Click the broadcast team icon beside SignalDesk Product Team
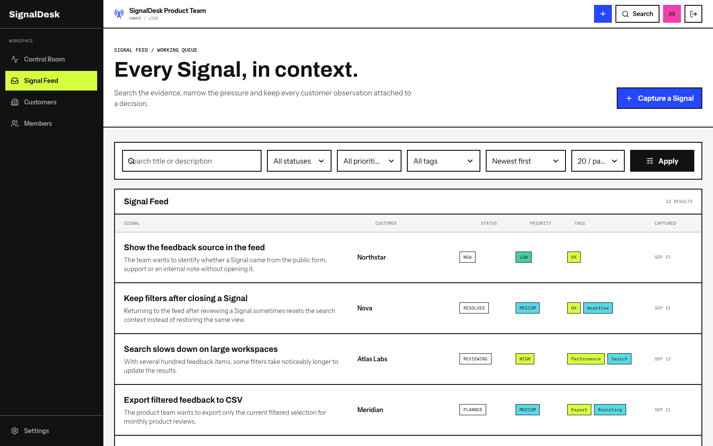This screenshot has height=446, width=713. (119, 14)
